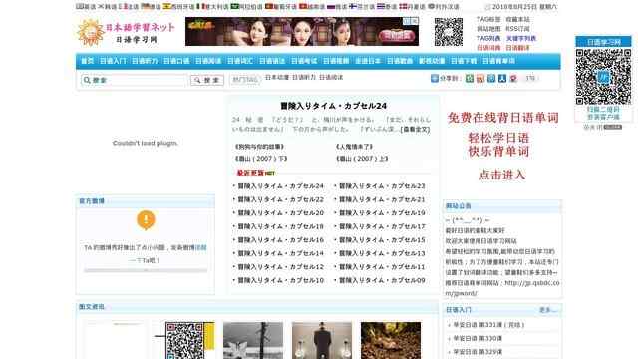
Task: Open list item 冒険入りタイム・カプセル11
Action: (x=382, y=267)
